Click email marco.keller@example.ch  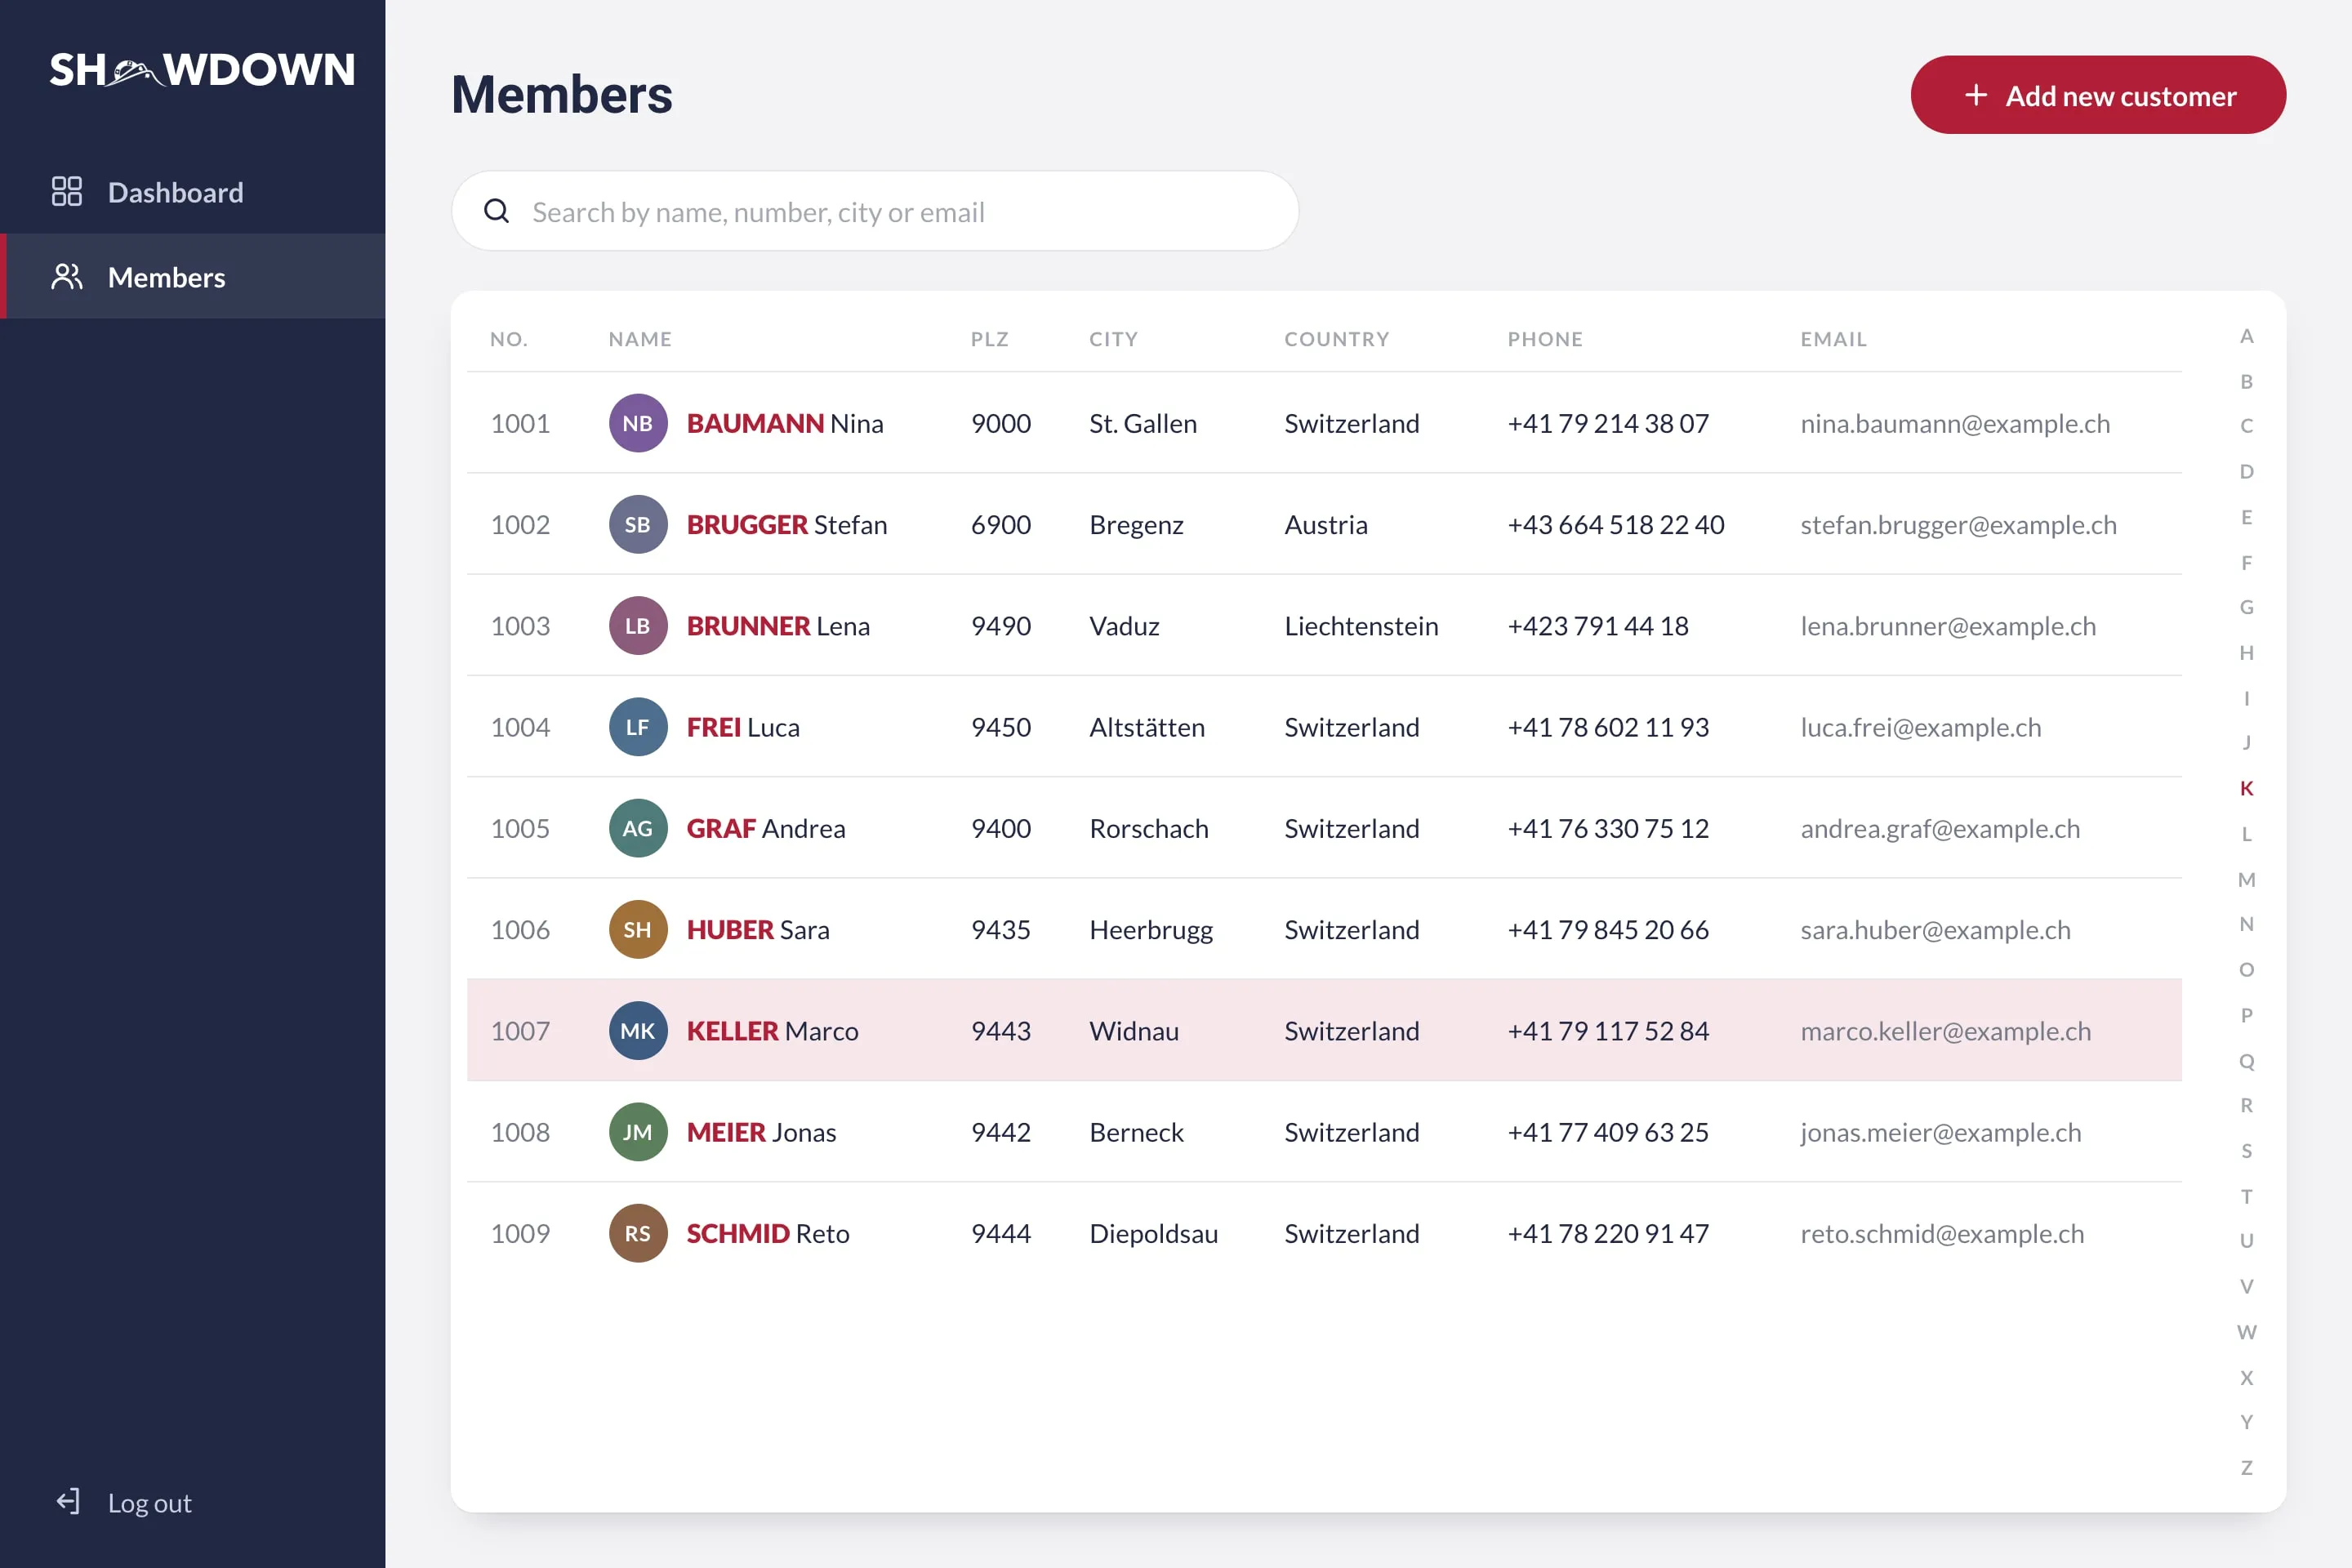pos(1946,1031)
